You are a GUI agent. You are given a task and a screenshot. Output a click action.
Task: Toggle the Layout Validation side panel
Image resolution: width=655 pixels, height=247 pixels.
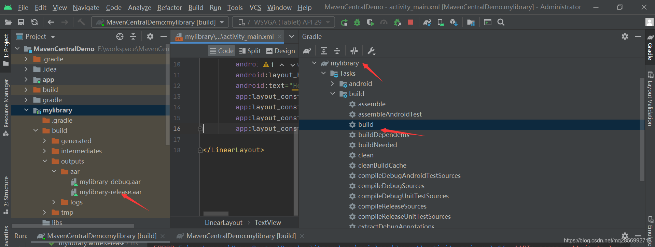click(650, 99)
